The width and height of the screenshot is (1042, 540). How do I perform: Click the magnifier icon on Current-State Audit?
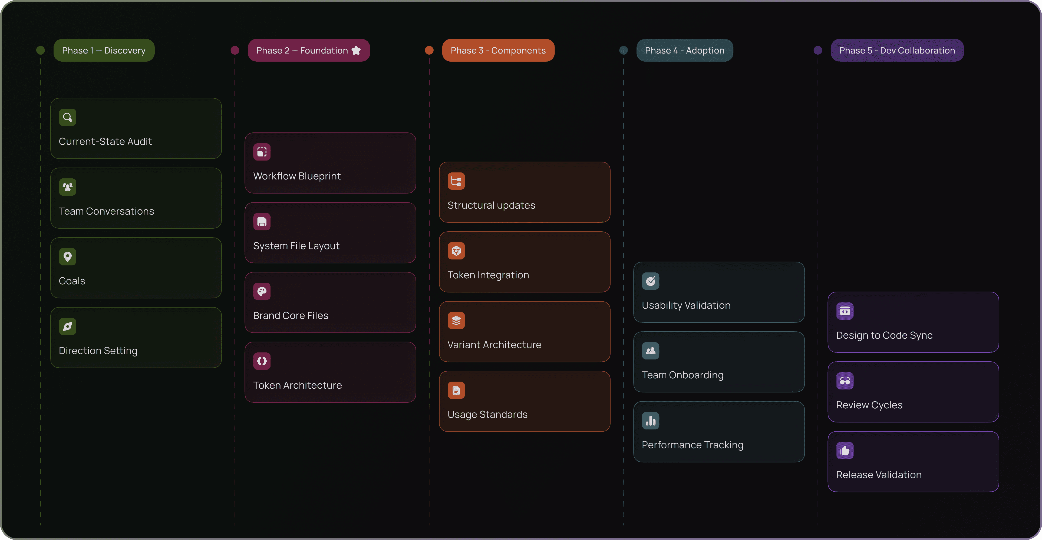point(68,117)
